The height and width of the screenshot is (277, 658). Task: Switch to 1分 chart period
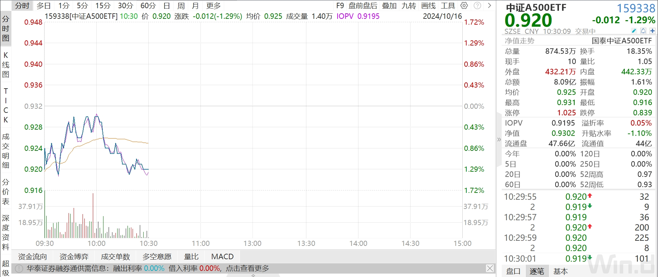click(64, 5)
